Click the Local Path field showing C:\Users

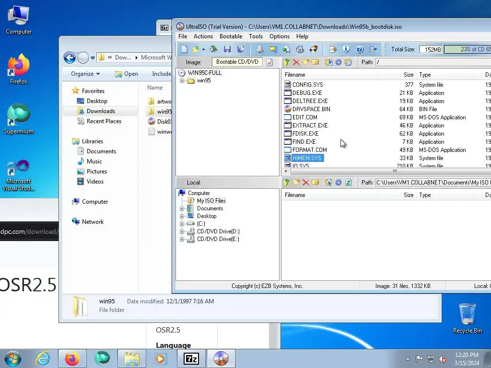click(x=433, y=183)
